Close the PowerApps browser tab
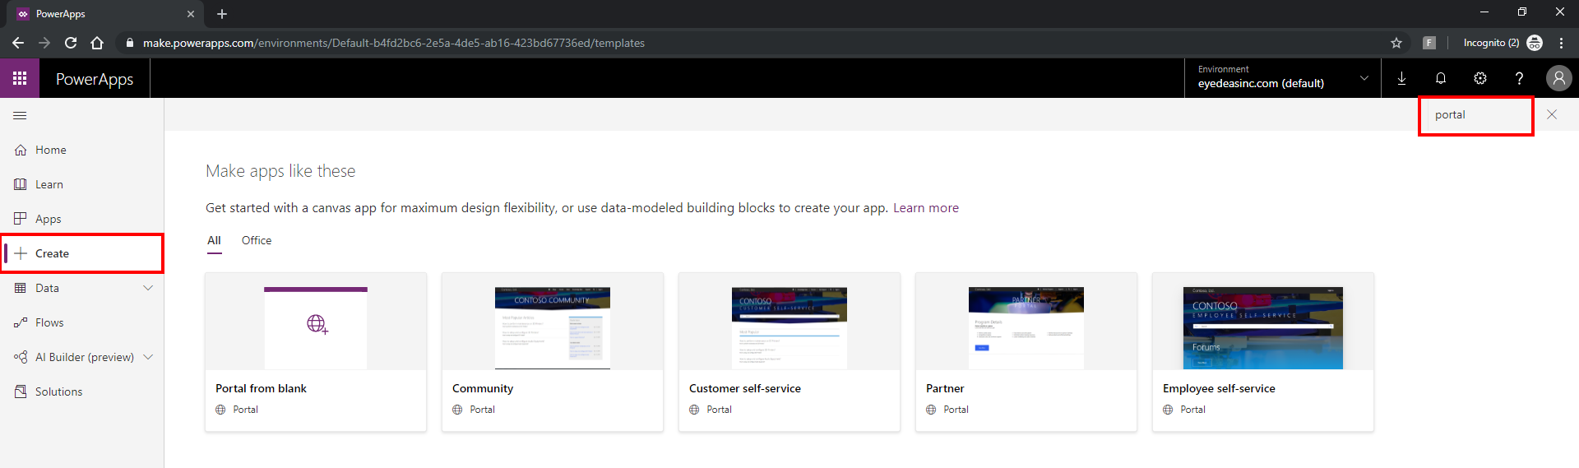This screenshot has width=1579, height=468. (191, 14)
